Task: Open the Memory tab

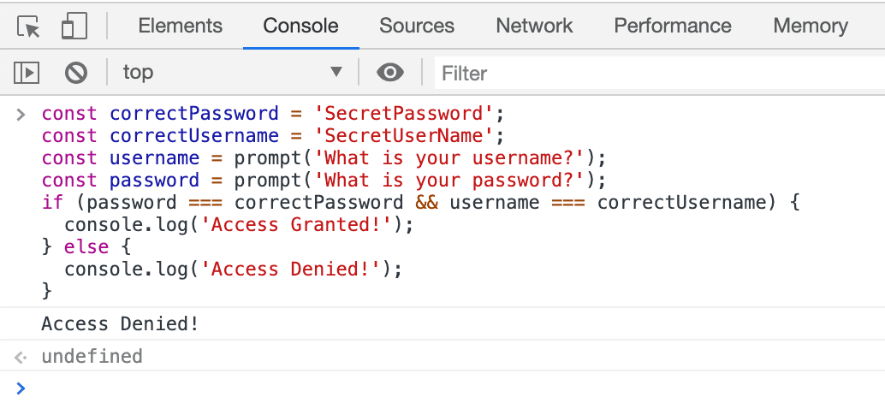Action: click(810, 26)
